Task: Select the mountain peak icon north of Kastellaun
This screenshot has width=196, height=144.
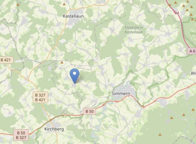Action: pyautogui.click(x=64, y=4)
